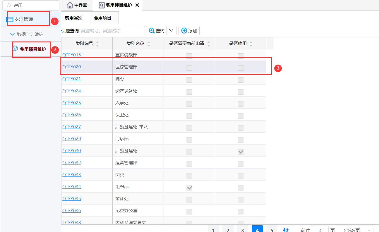Select the 团委 name cell
Viewport: 379px width, 232px height.
click(138, 175)
